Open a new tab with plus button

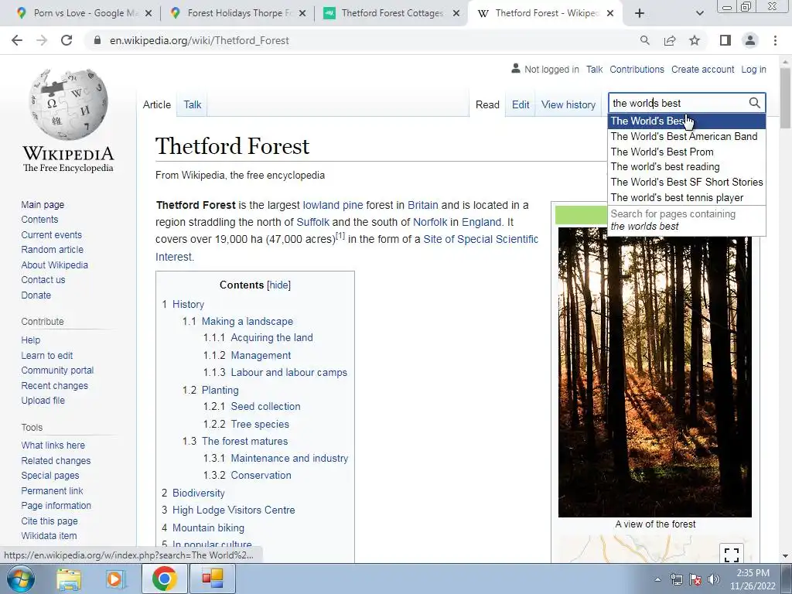640,13
